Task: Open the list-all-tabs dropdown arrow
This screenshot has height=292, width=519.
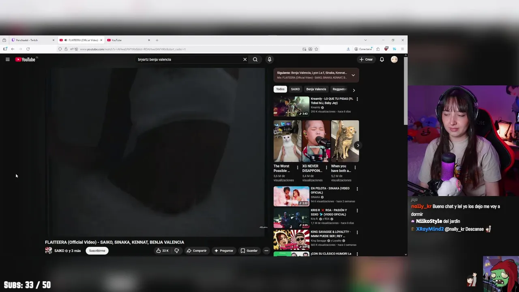Action: pyautogui.click(x=365, y=40)
